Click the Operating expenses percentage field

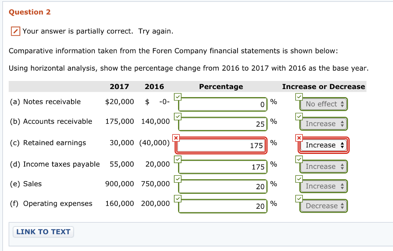223,206
